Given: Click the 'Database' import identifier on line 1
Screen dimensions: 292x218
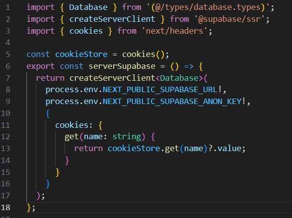Looking at the screenshot, I should (x=88, y=7).
